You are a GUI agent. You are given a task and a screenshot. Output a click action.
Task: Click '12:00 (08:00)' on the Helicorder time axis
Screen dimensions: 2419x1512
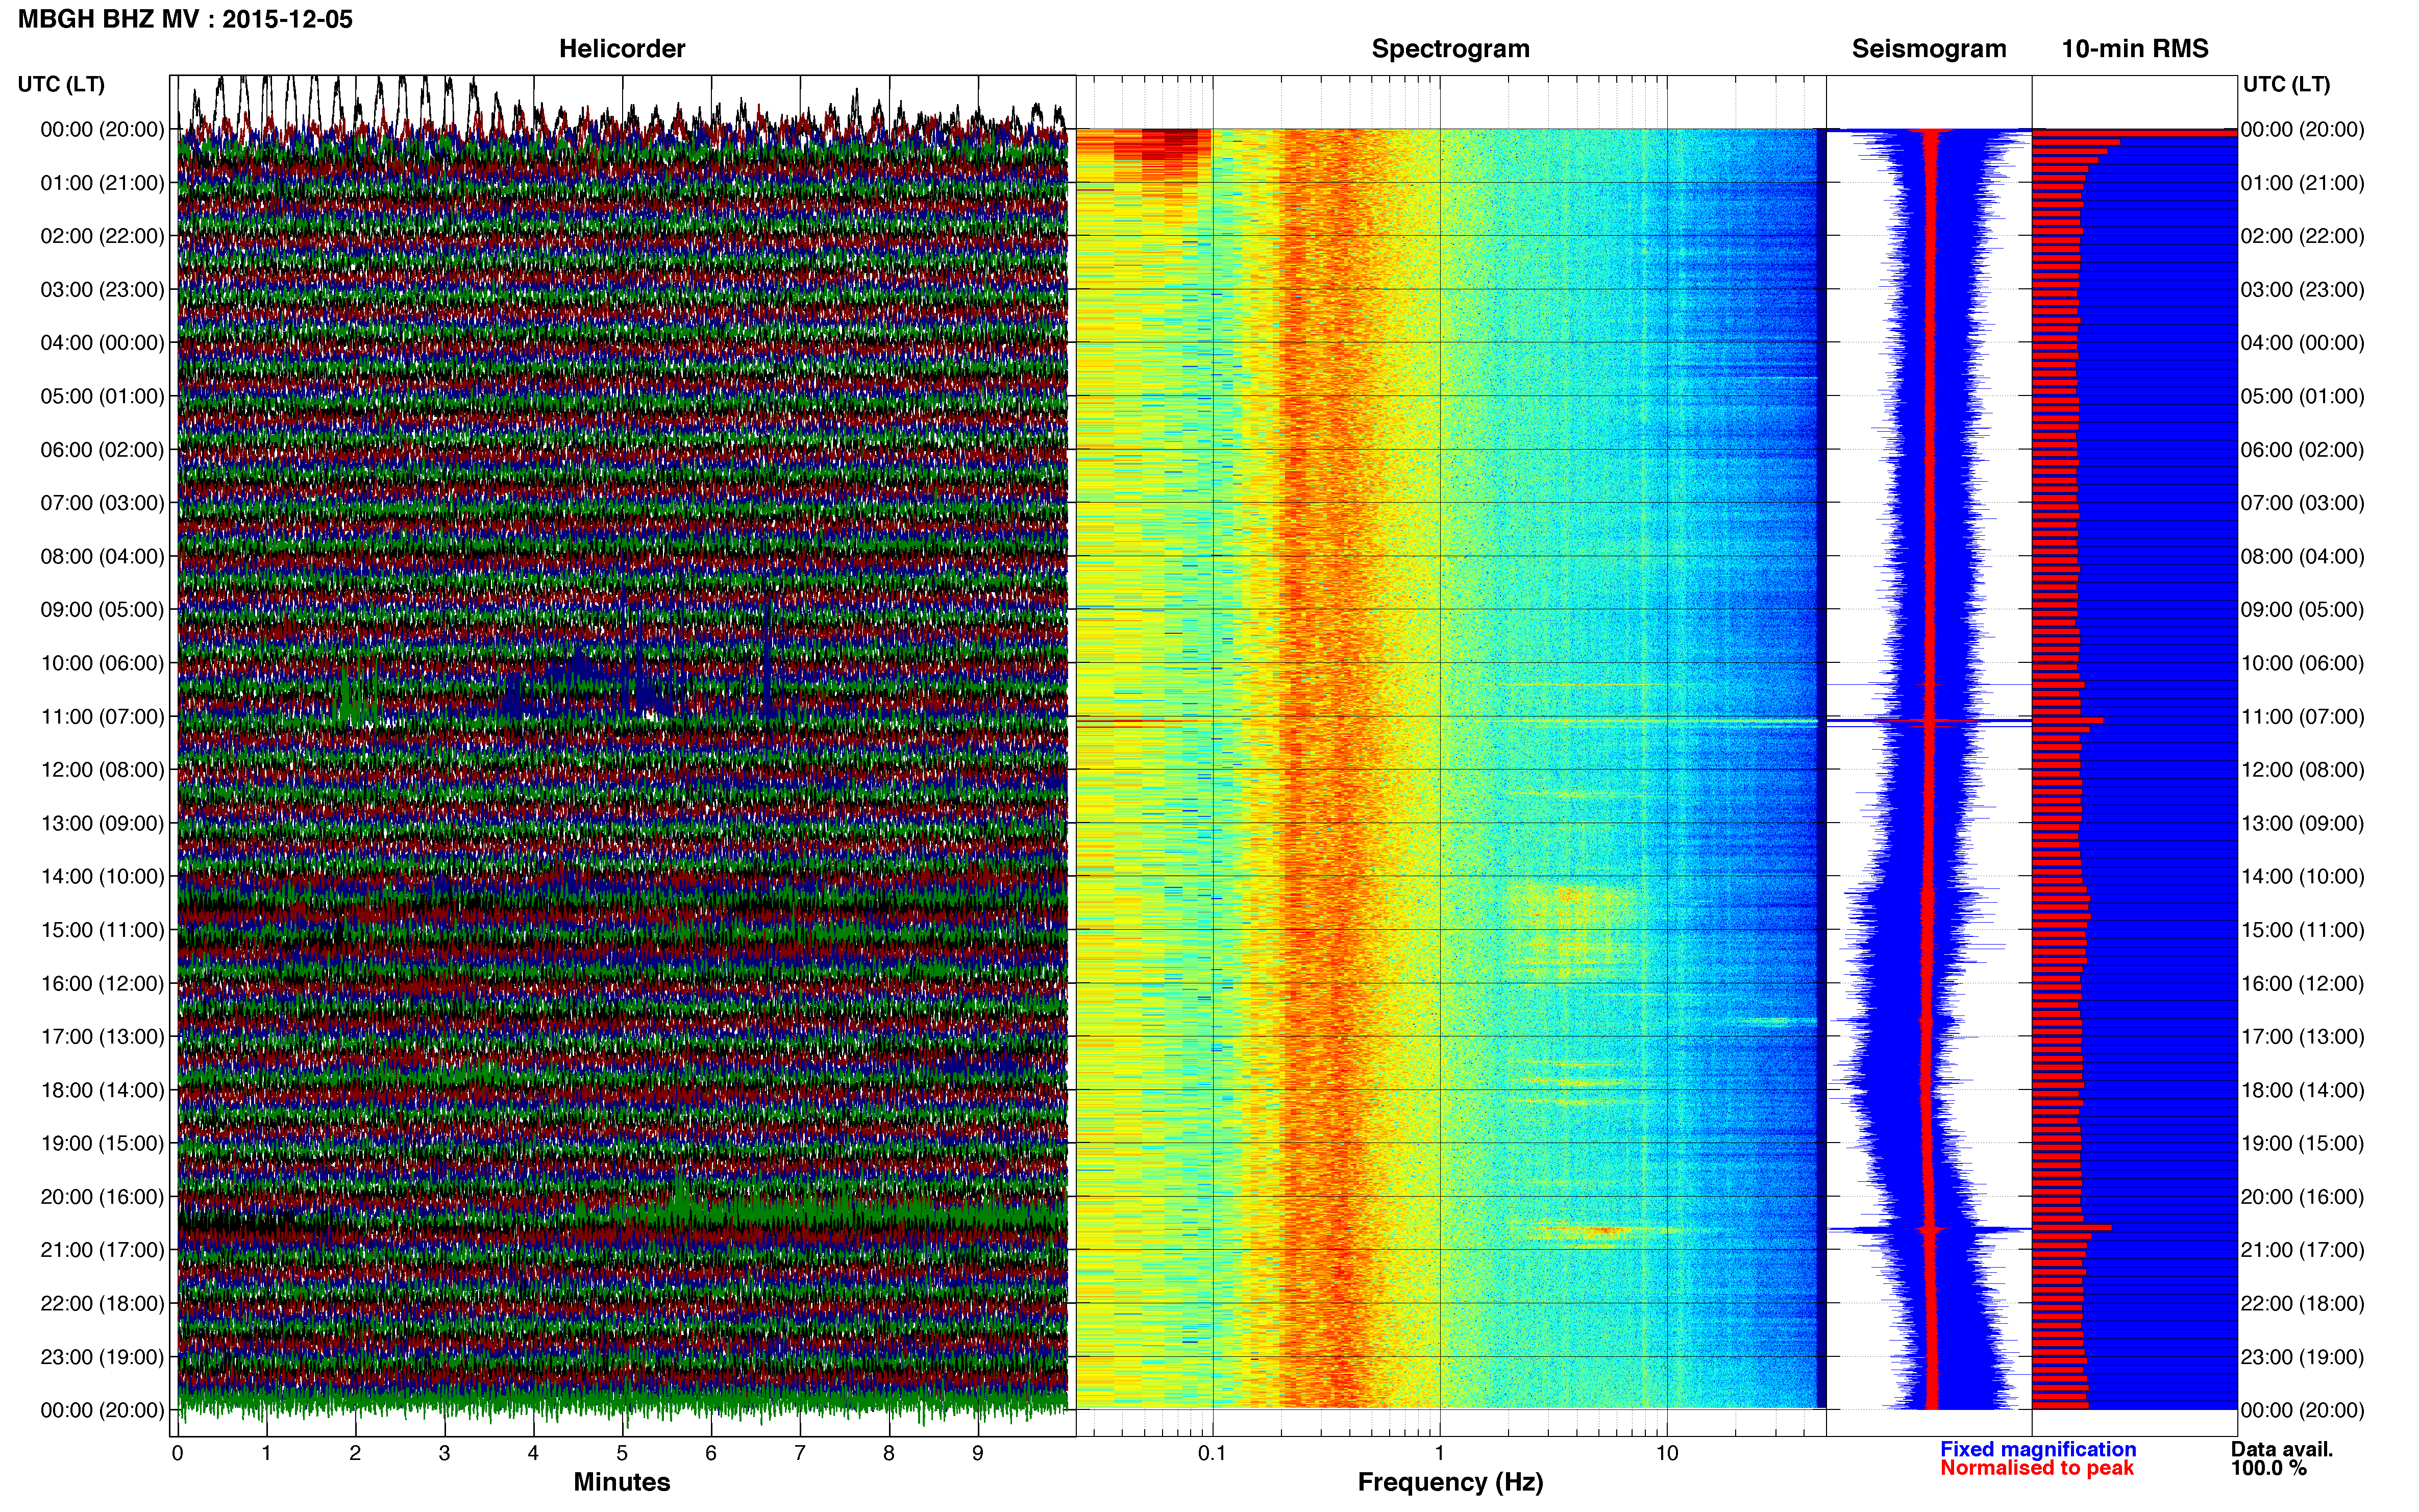pos(102,770)
